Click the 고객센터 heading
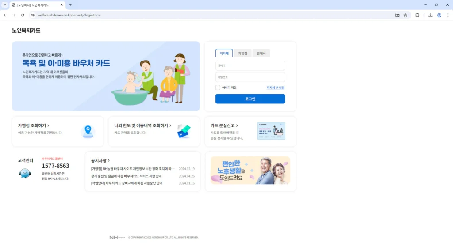This screenshot has height=243, width=453. [25, 160]
